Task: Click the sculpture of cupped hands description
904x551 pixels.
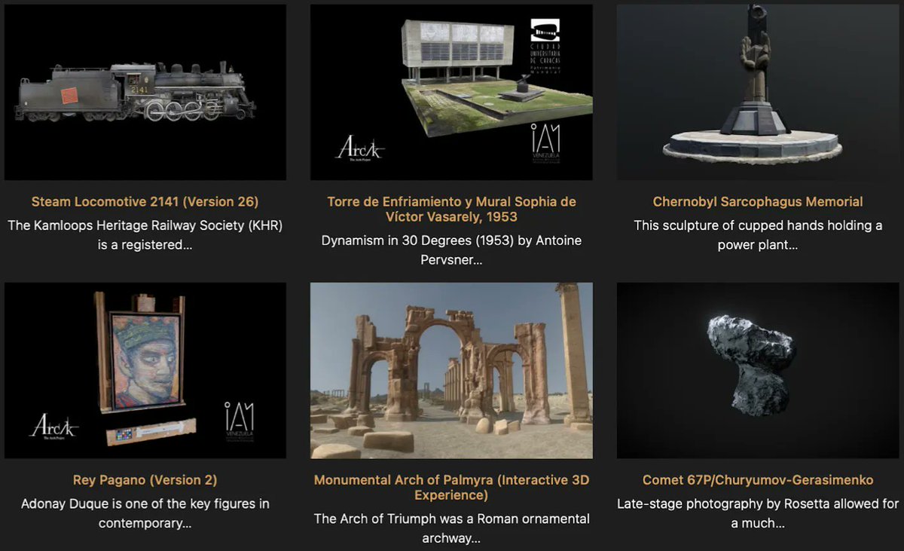Action: pyautogui.click(x=758, y=234)
